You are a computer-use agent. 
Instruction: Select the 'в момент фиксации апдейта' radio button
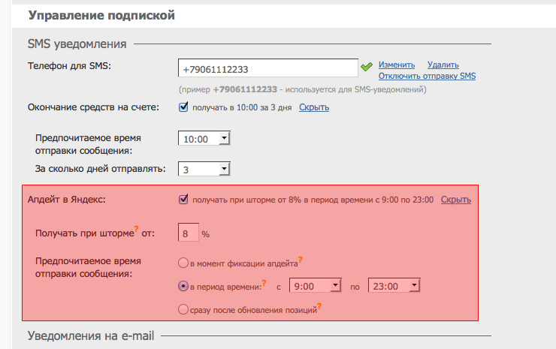coord(183,263)
